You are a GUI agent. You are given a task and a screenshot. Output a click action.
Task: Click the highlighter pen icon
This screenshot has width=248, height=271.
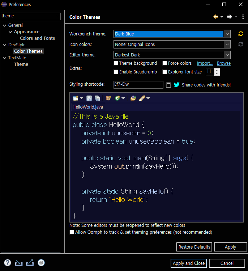point(142,98)
